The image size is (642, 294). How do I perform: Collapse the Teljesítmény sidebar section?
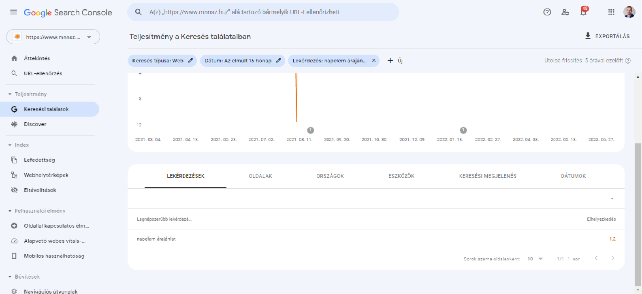(10, 94)
